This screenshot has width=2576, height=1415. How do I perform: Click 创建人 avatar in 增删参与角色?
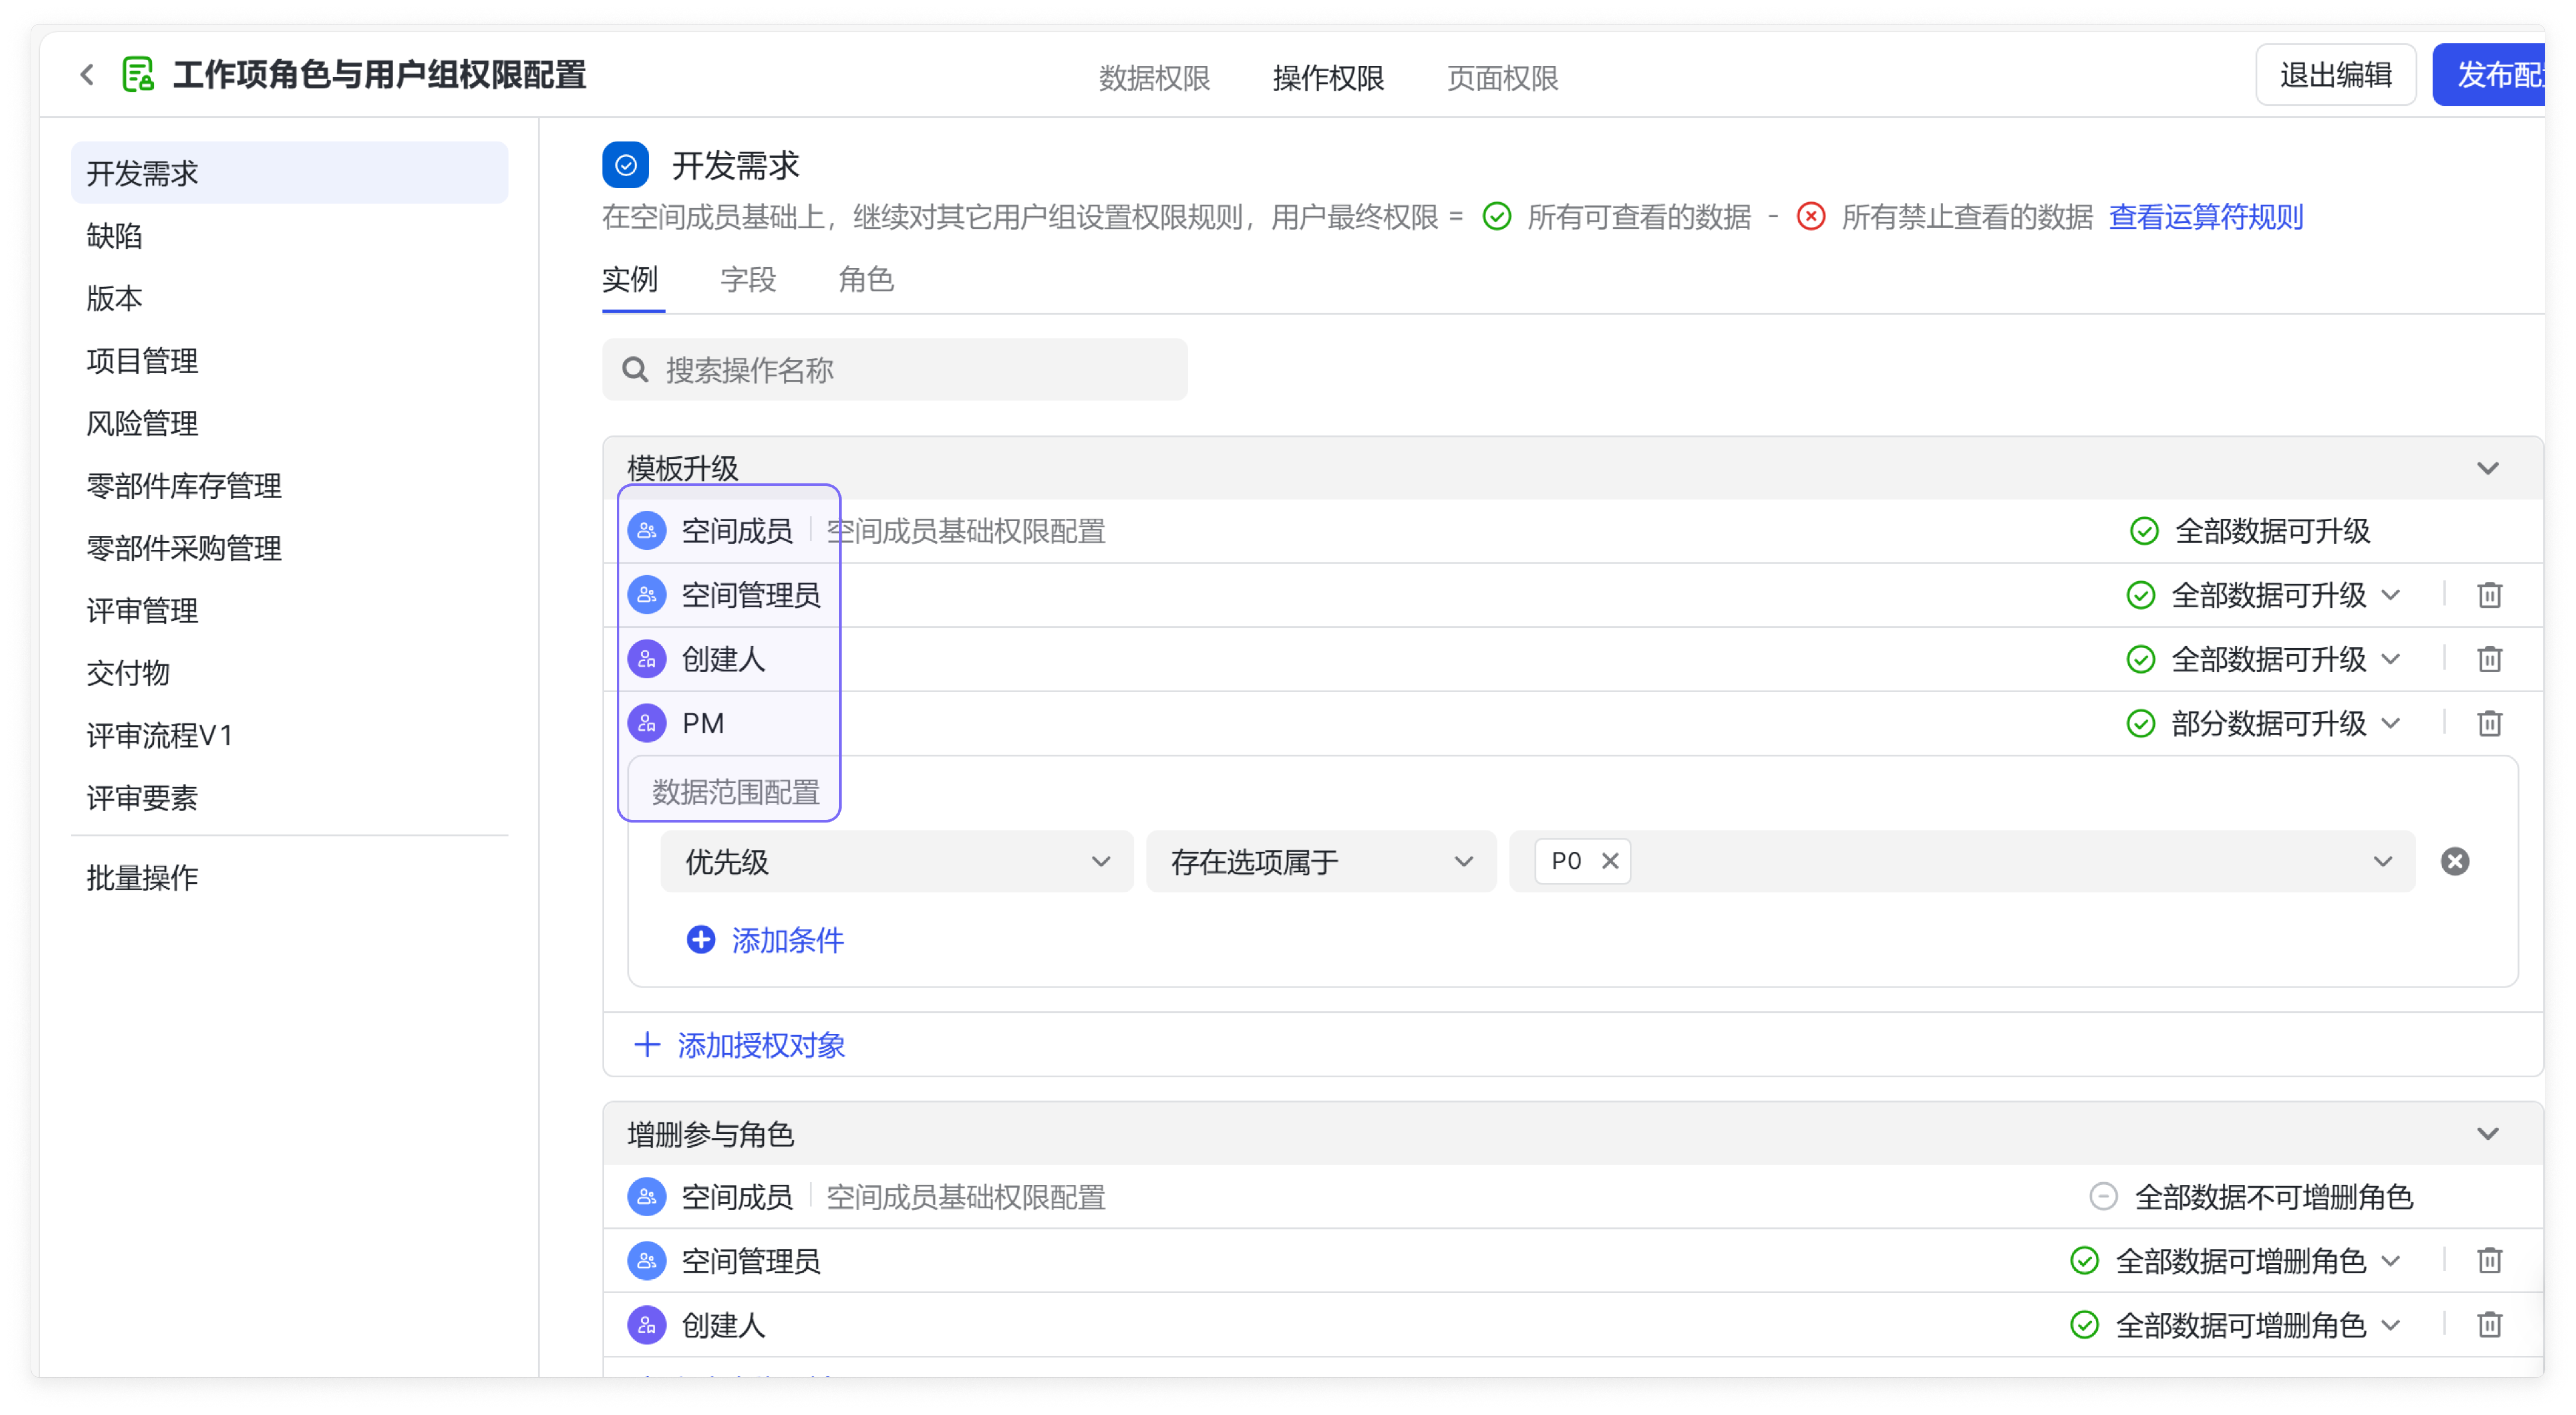click(x=647, y=1325)
